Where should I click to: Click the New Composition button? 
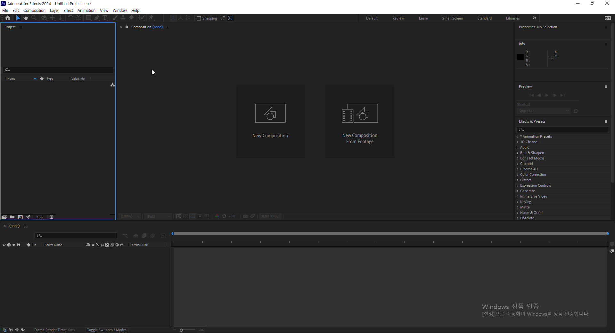click(x=270, y=121)
